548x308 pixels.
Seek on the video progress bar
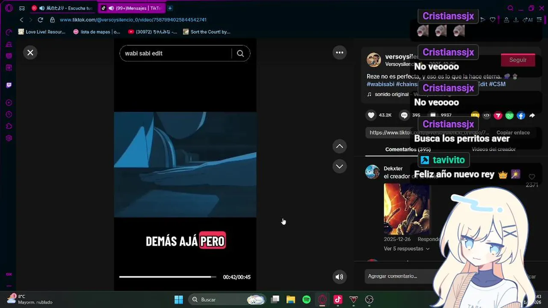click(x=168, y=277)
